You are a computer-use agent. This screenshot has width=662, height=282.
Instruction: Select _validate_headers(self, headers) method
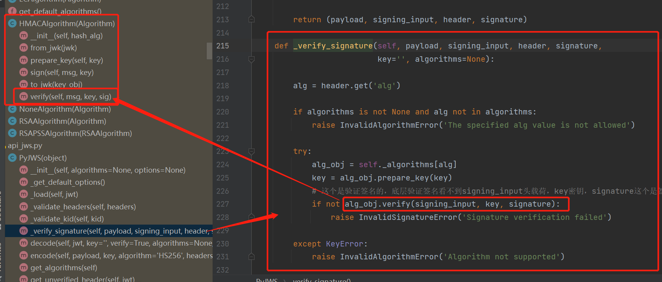(83, 207)
